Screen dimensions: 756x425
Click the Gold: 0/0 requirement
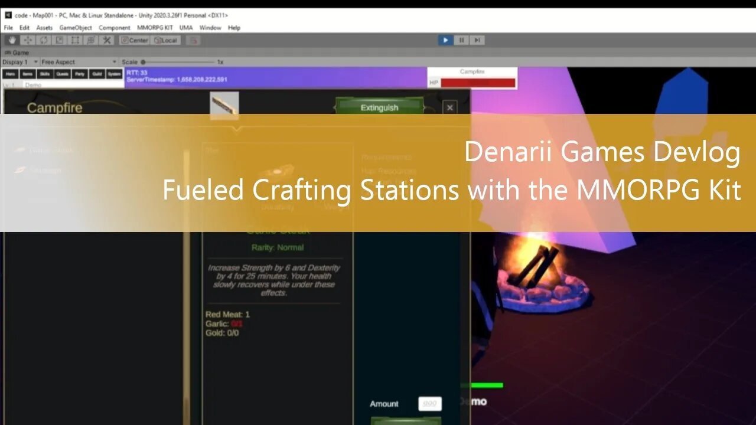tap(222, 333)
